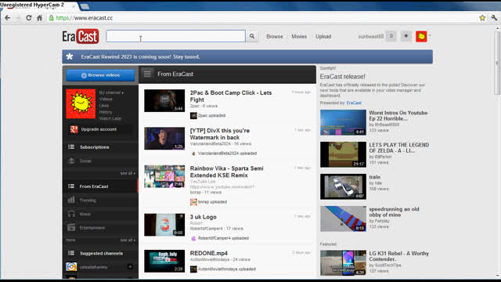Open speedrunning an old obby thumbnail

point(343,219)
